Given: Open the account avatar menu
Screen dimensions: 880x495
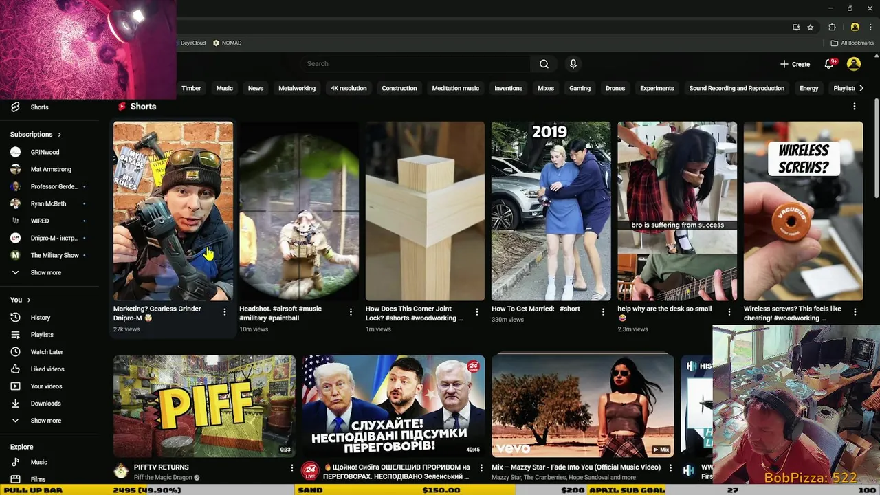Looking at the screenshot, I should point(854,64).
